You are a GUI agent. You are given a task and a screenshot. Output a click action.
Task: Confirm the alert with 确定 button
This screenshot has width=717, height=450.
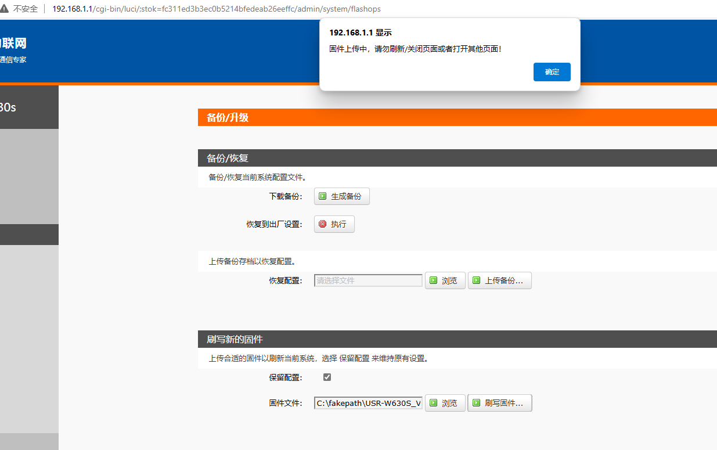552,72
